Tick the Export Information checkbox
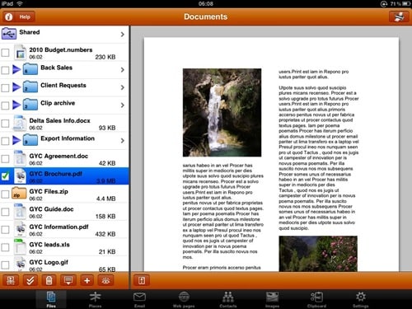The height and width of the screenshot is (309, 412). [5, 141]
